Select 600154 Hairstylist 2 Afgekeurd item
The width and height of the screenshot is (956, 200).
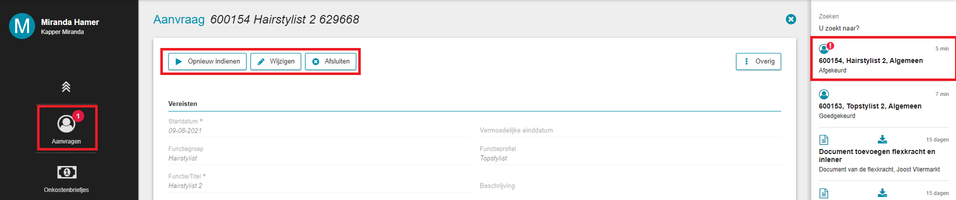point(884,58)
